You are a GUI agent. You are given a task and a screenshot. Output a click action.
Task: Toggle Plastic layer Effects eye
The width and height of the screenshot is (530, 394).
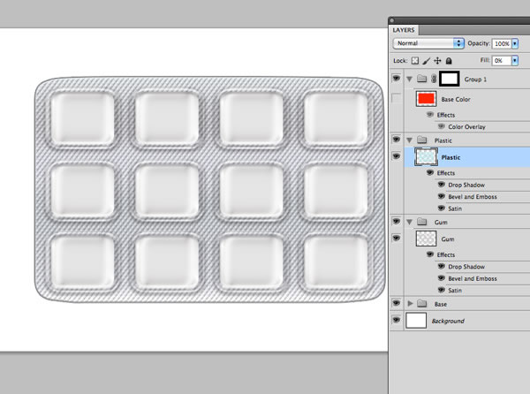[430, 172]
